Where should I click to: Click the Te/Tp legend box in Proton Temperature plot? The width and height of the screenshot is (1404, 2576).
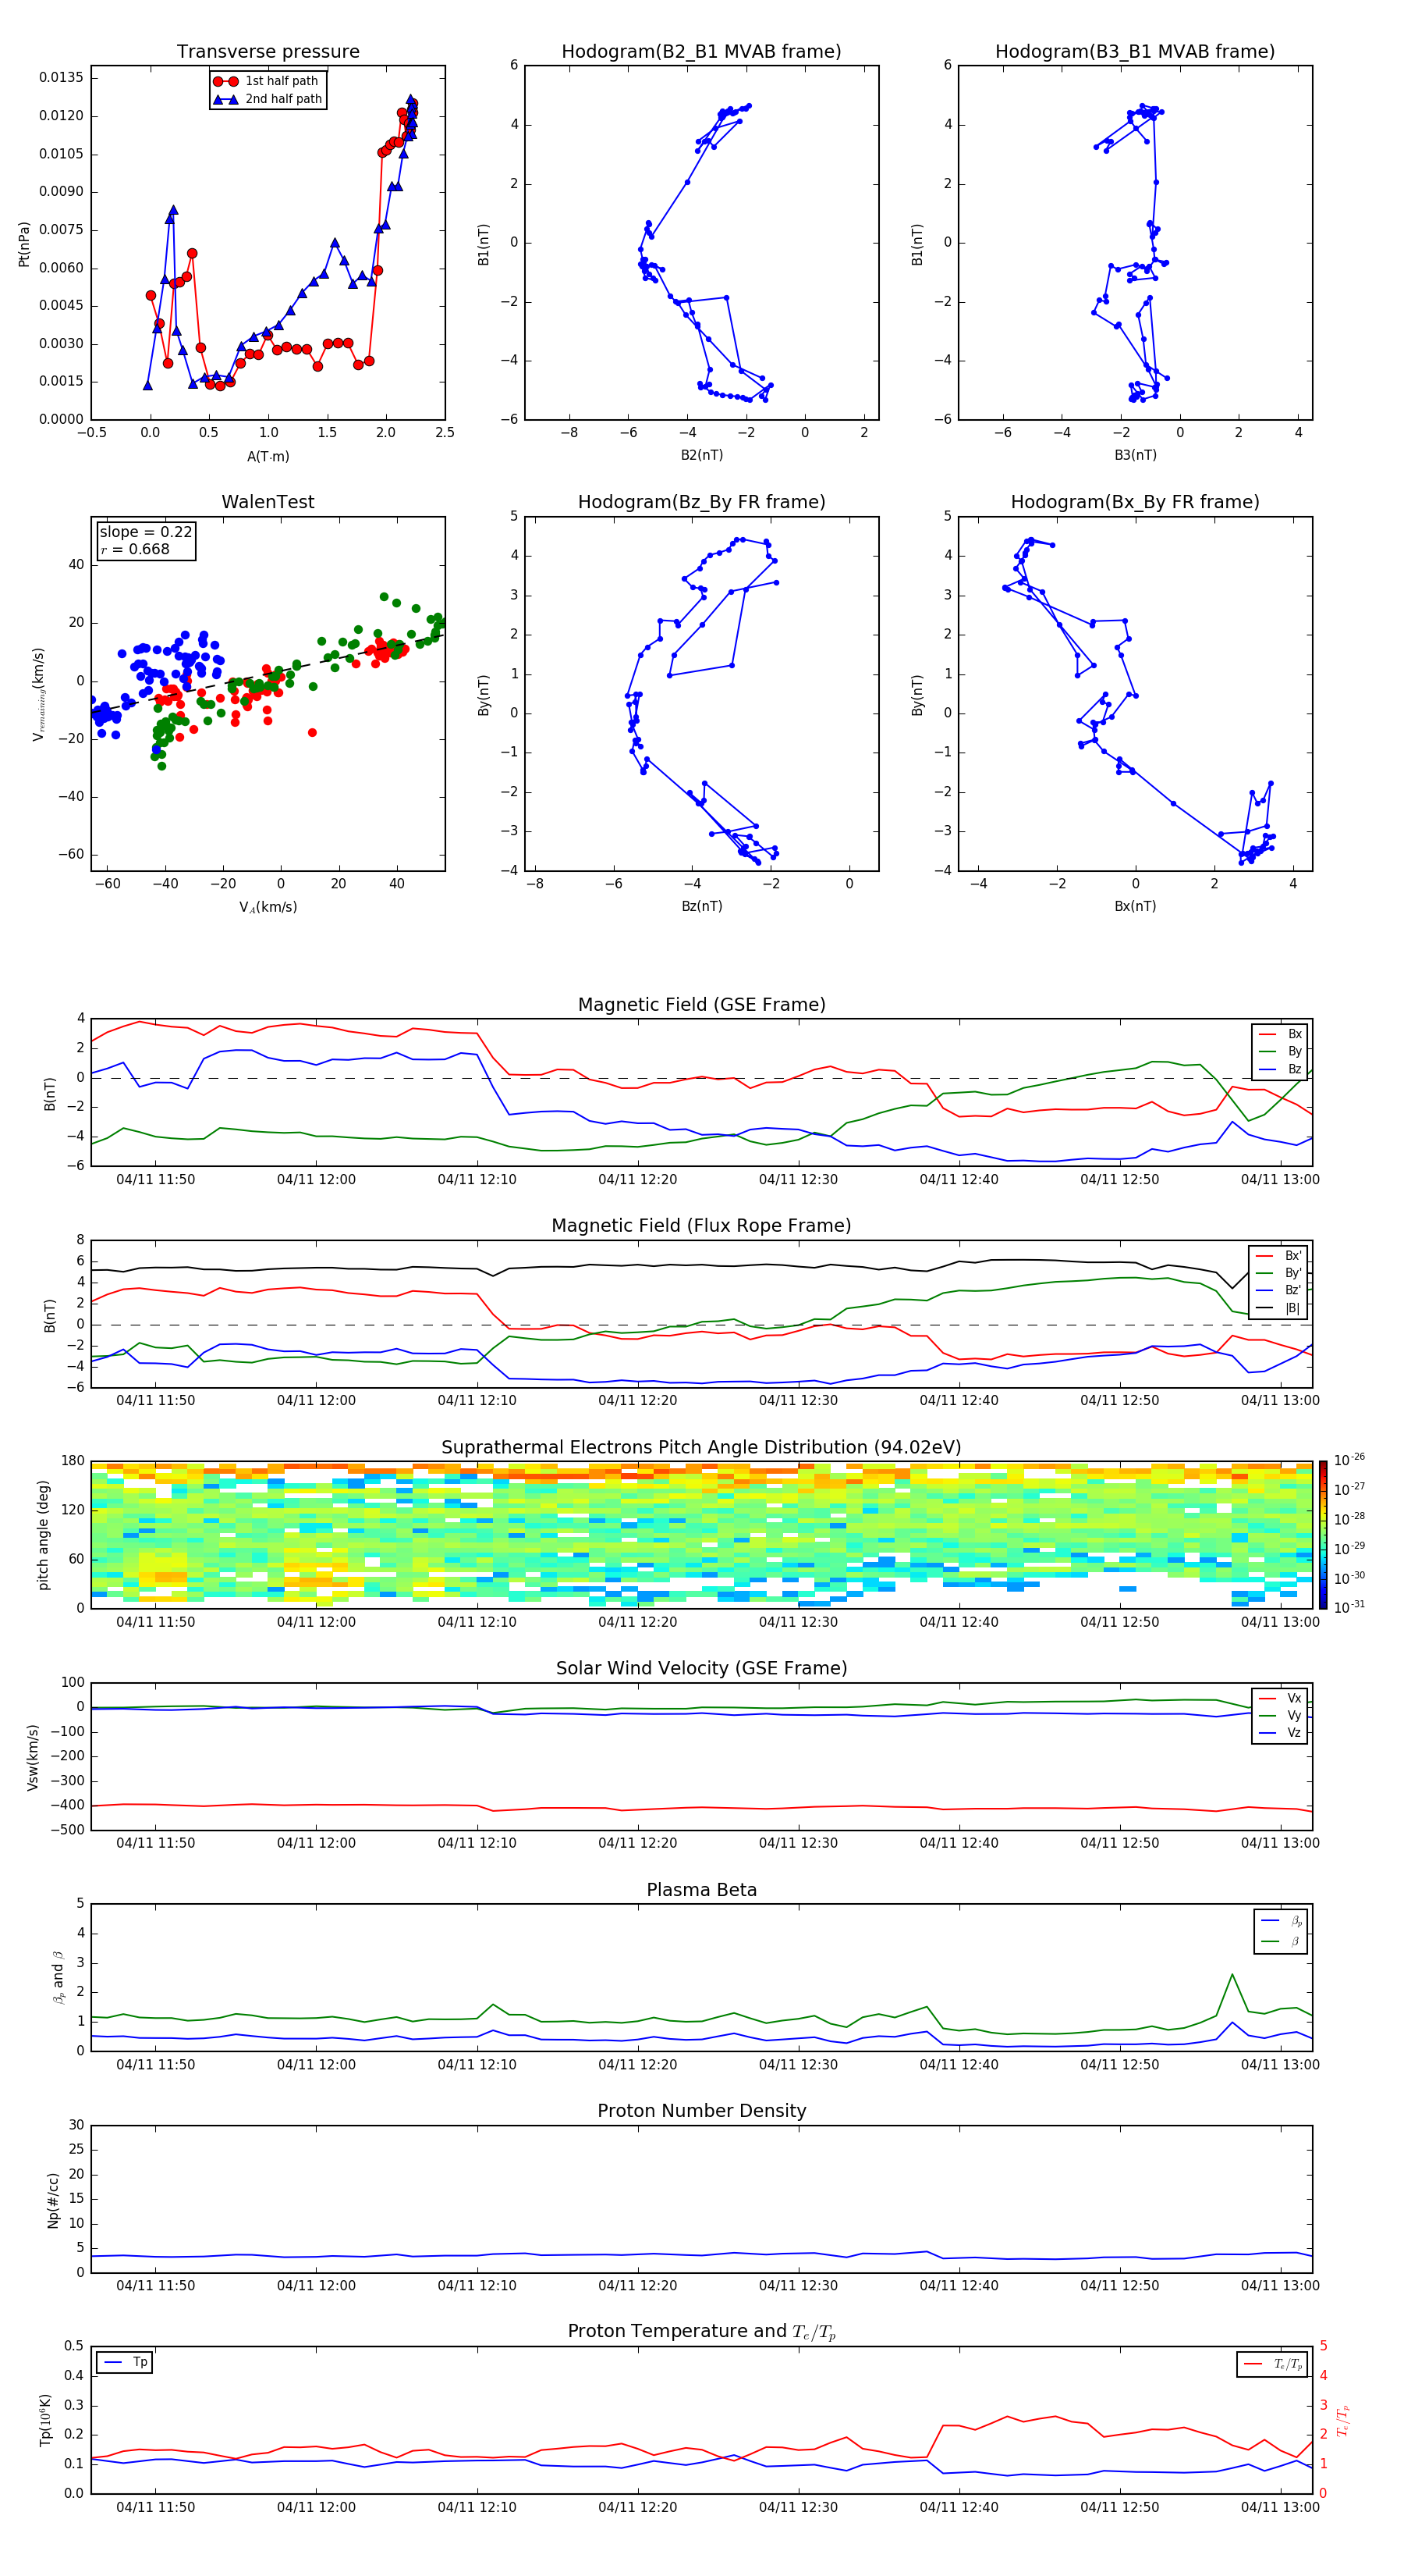coord(1272,2364)
